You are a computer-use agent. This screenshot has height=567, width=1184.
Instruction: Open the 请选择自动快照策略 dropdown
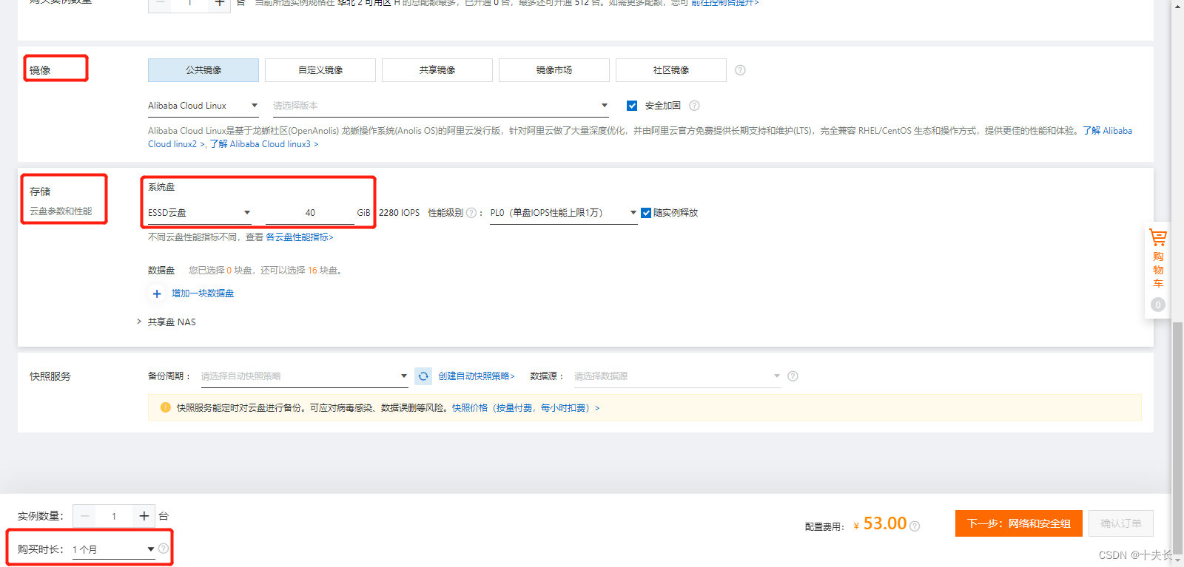(304, 376)
